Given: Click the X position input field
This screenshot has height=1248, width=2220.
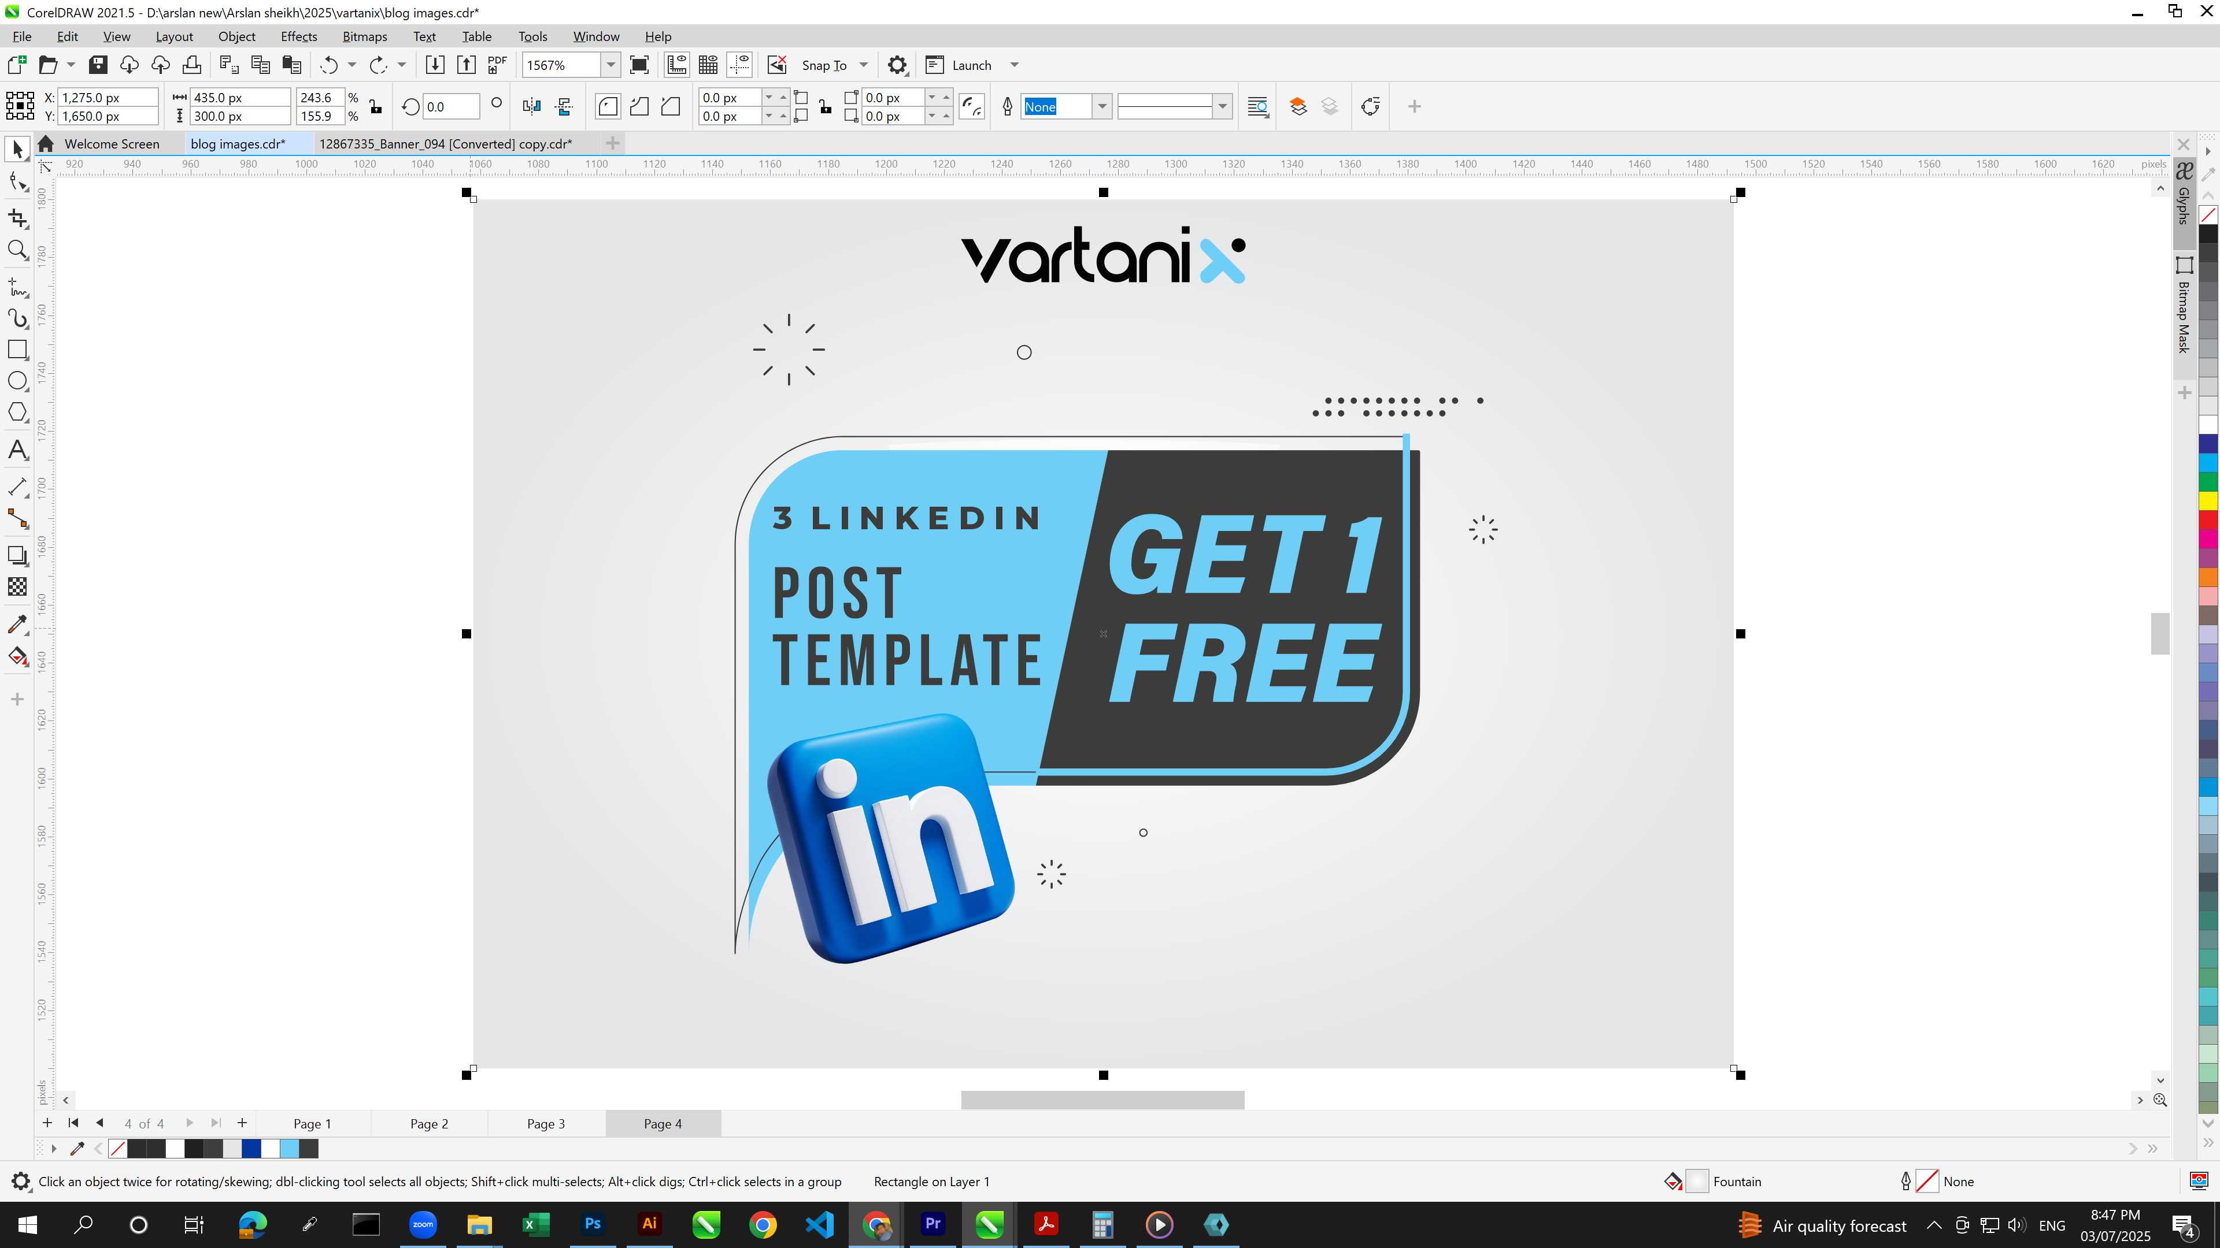Looking at the screenshot, I should 109,97.
